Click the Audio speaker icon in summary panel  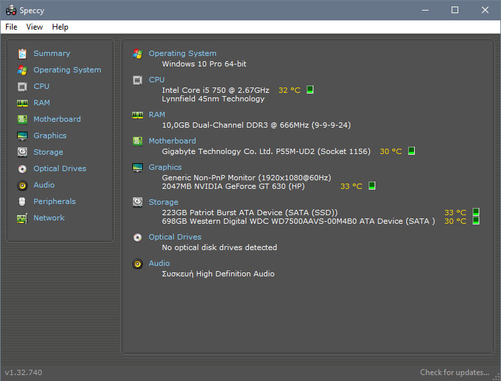tap(138, 264)
